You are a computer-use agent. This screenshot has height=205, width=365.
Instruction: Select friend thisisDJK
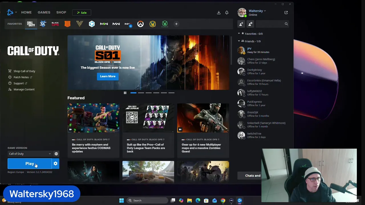pyautogui.click(x=264, y=114)
